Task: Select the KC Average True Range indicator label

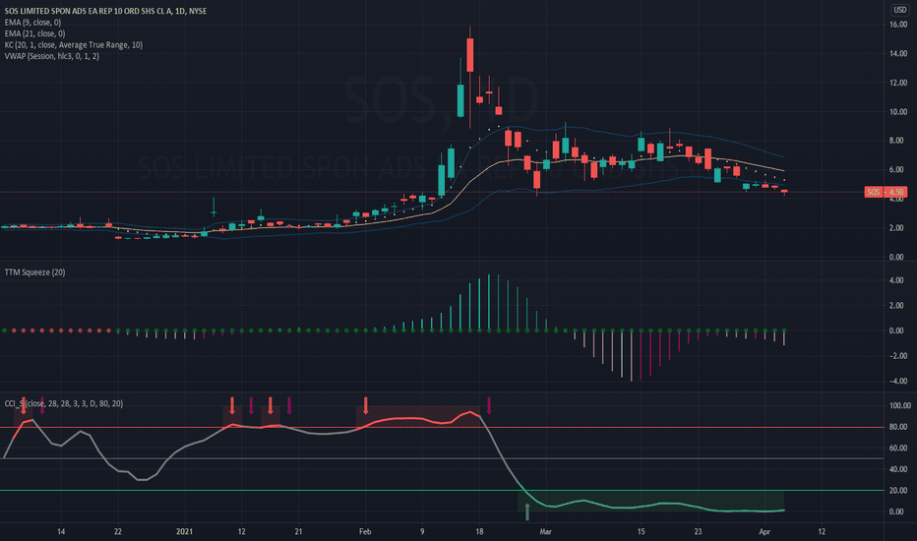Action: (74, 45)
